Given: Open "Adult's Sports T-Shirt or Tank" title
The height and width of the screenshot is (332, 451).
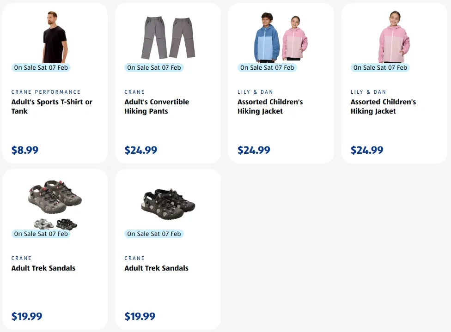Looking at the screenshot, I should 52,107.
